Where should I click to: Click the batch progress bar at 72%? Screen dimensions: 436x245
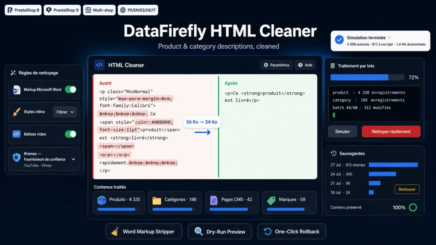[x=367, y=77]
